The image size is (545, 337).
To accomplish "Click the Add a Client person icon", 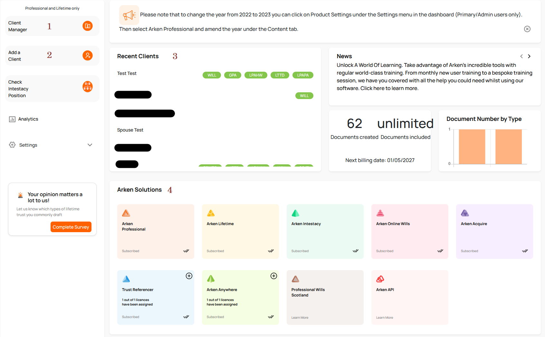I will tap(88, 55).
